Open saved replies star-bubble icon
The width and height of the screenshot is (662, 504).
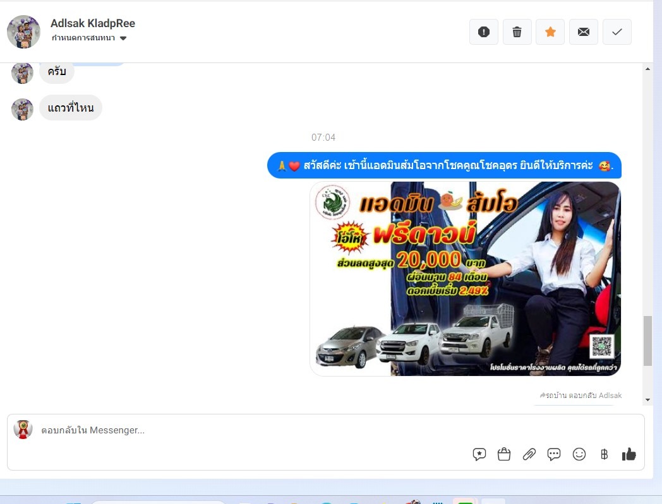(x=479, y=454)
